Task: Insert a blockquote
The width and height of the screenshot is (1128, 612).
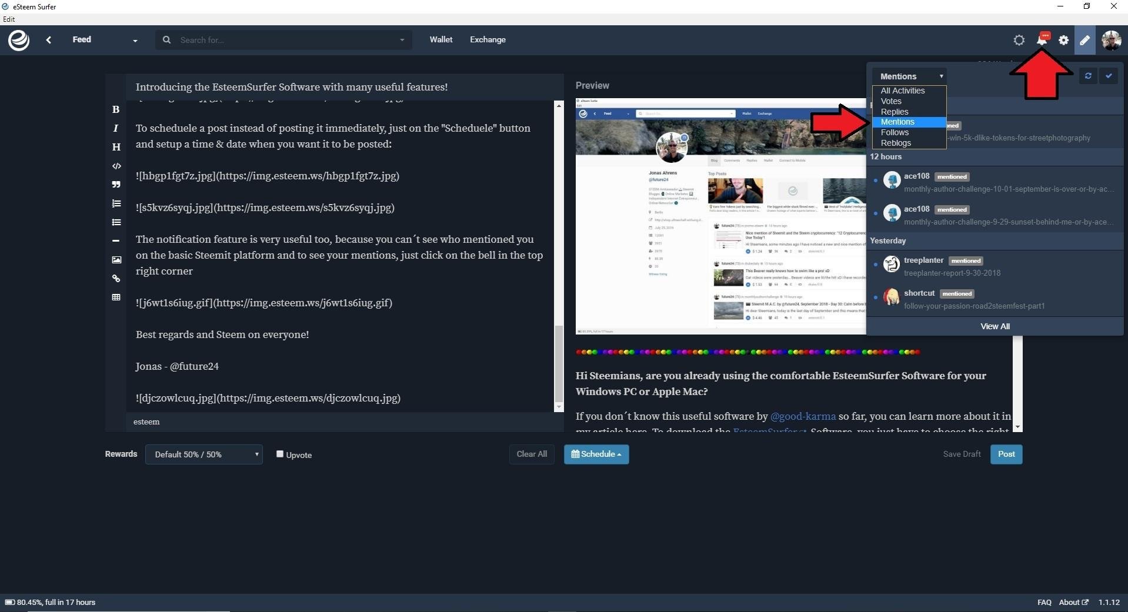Action: point(116,185)
